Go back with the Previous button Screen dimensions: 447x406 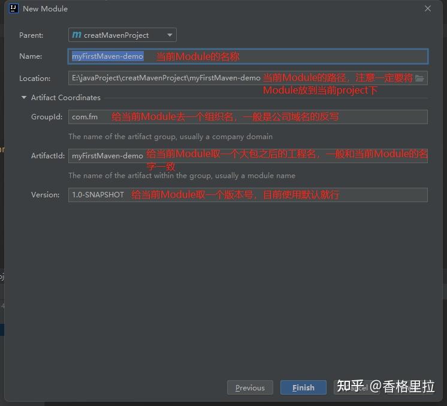250,387
